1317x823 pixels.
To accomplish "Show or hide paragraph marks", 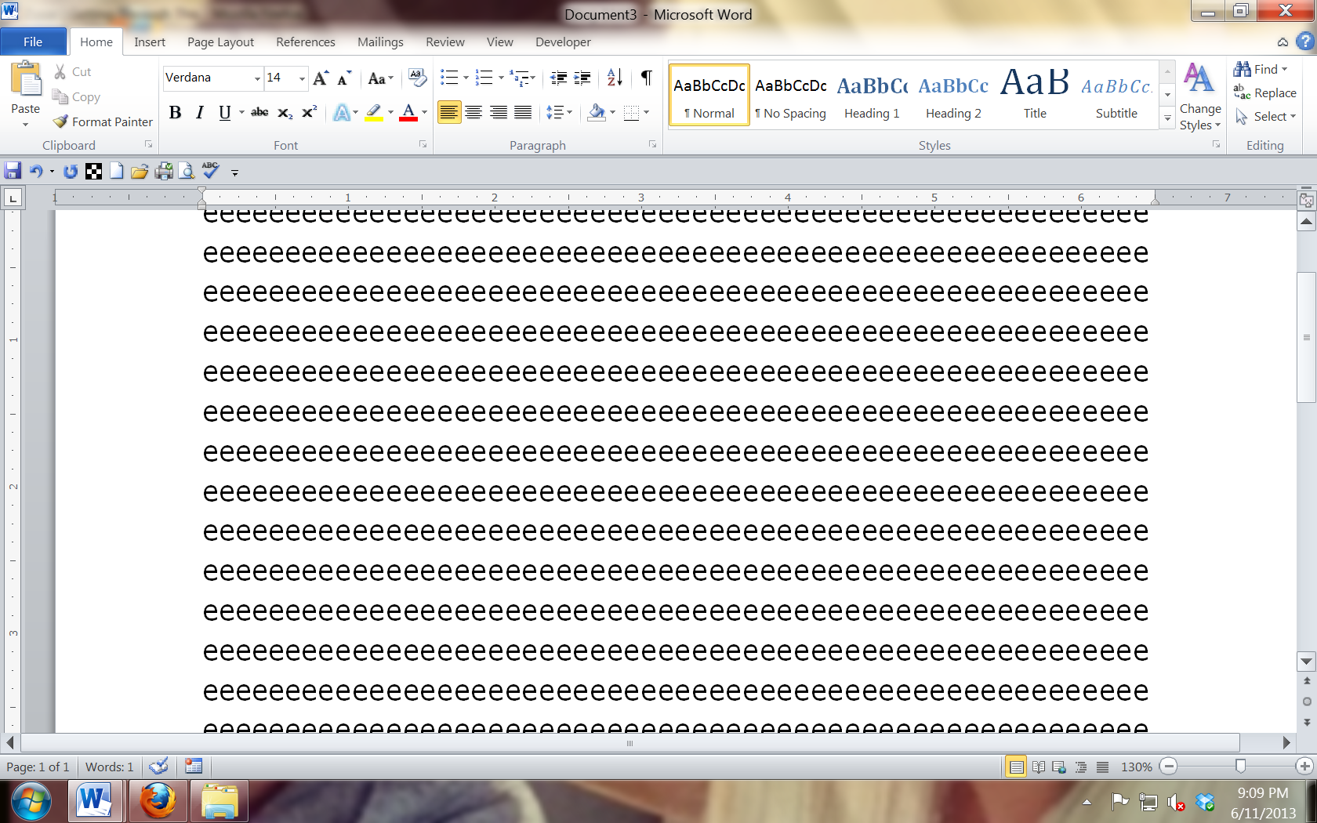I will point(646,78).
